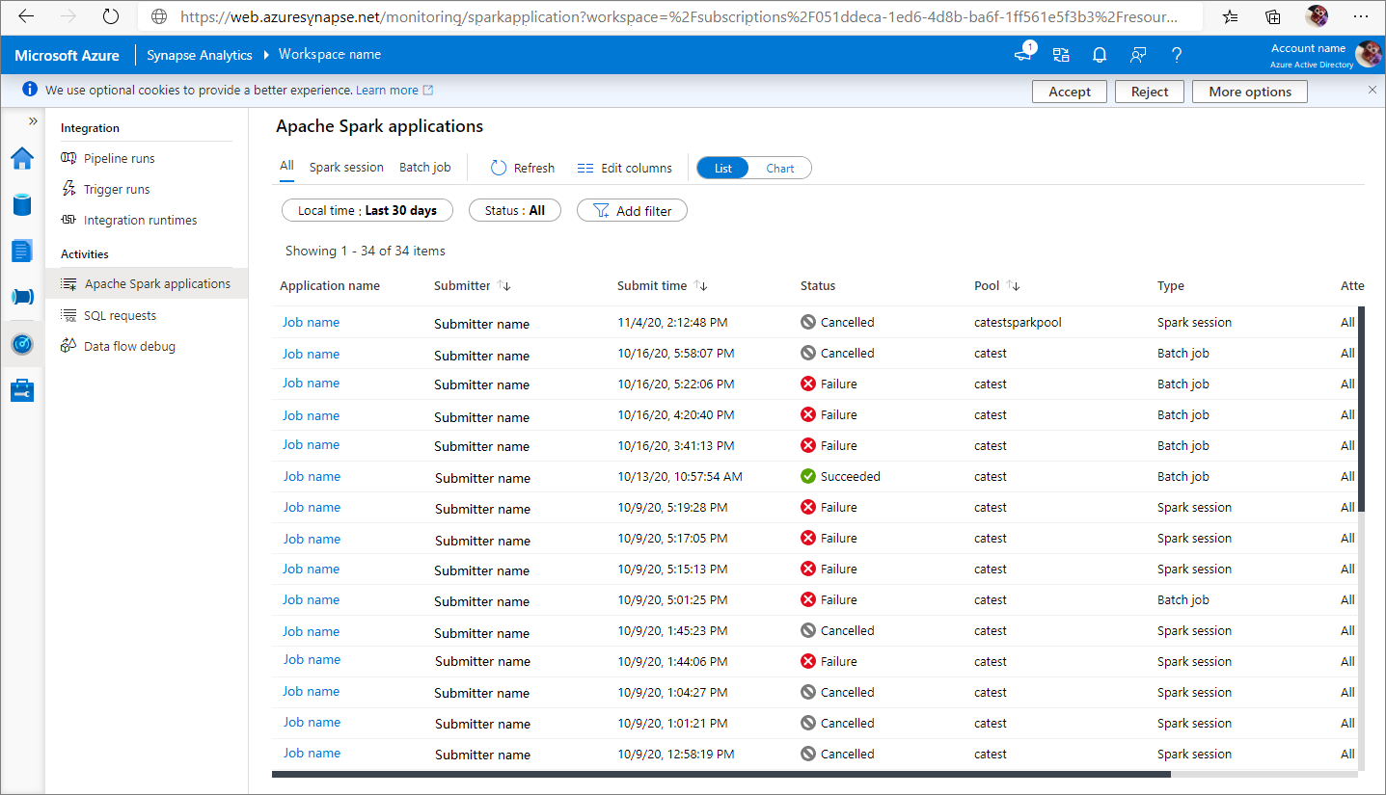Image resolution: width=1386 pixels, height=795 pixels.
Task: Open Azure help question mark icon
Action: [x=1176, y=55]
